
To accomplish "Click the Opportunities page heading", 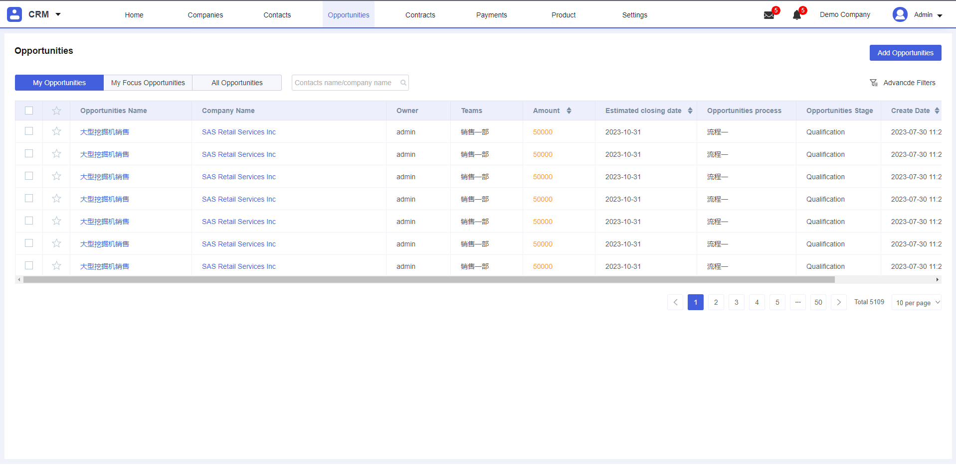I will (44, 51).
